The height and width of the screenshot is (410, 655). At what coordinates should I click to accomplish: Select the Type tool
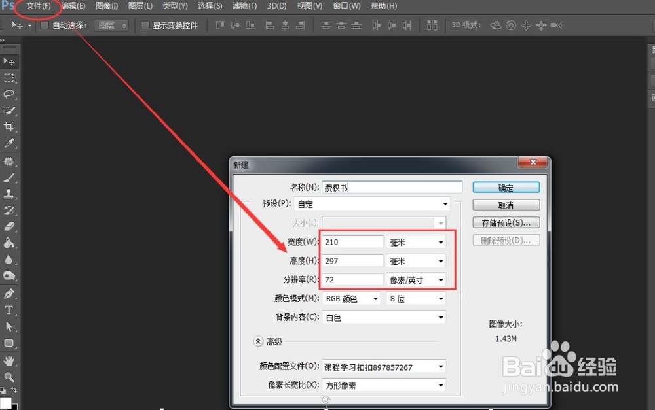click(x=9, y=310)
